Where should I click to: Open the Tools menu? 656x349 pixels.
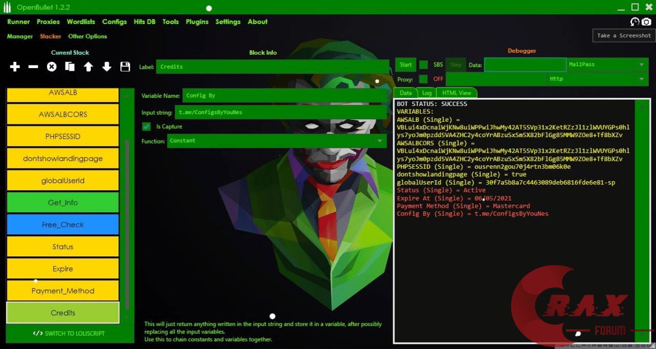[171, 21]
